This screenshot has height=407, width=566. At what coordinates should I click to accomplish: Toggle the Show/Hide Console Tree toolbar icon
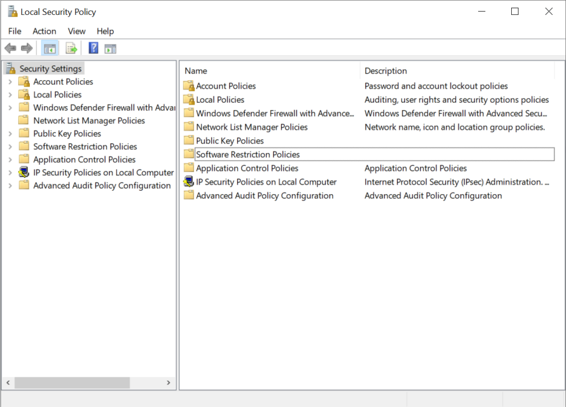pyautogui.click(x=50, y=48)
